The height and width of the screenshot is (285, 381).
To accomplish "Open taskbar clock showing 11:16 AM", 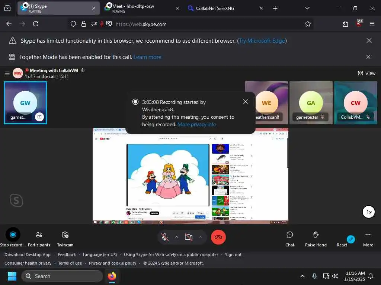I will point(355,276).
